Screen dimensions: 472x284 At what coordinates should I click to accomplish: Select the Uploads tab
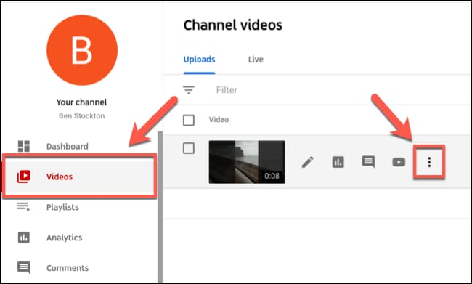click(x=199, y=60)
